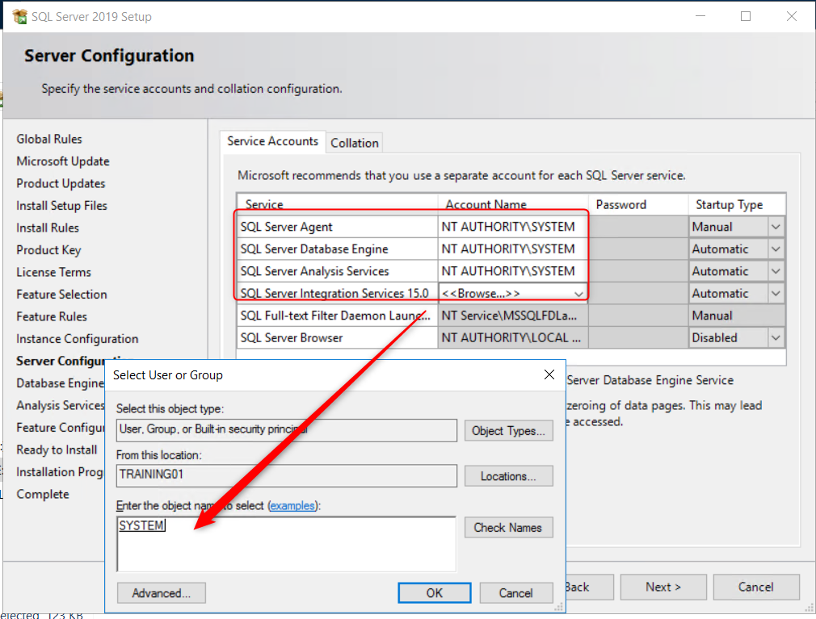Select the Product Updates step

click(x=61, y=183)
